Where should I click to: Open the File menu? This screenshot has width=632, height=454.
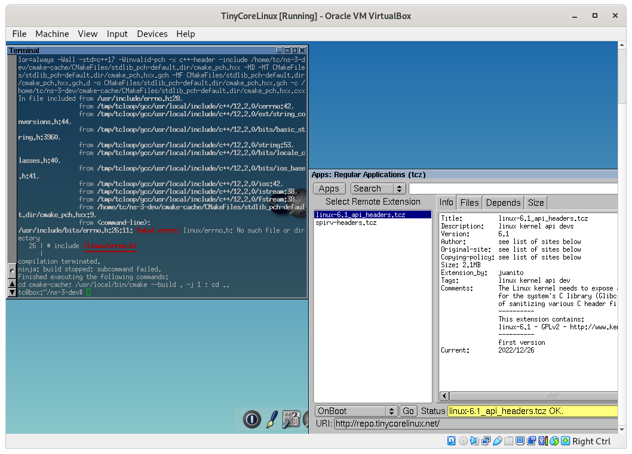click(19, 34)
